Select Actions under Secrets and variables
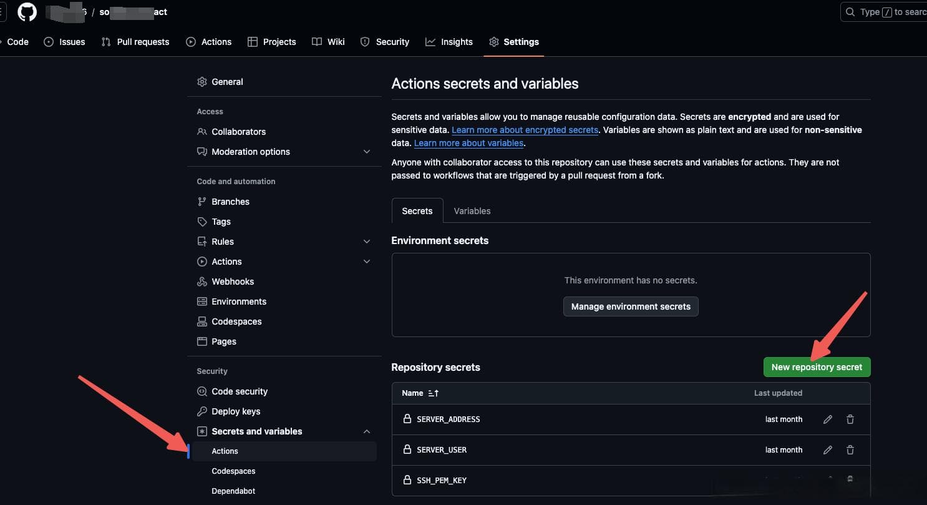Image resolution: width=927 pixels, height=505 pixels. [x=284, y=451]
